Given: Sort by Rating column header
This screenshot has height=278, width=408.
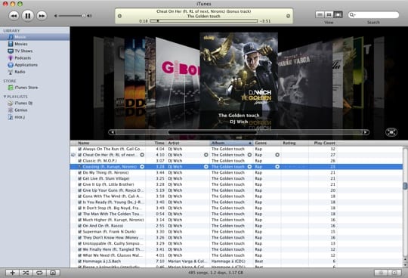Looking at the screenshot, I should [295, 143].
